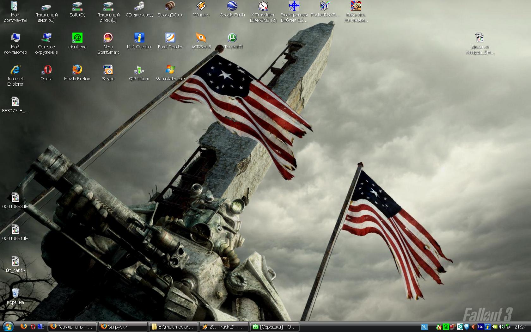531x332 pixels.
Task: Select the Foxit Reader shortcut
Action: pyautogui.click(x=170, y=38)
